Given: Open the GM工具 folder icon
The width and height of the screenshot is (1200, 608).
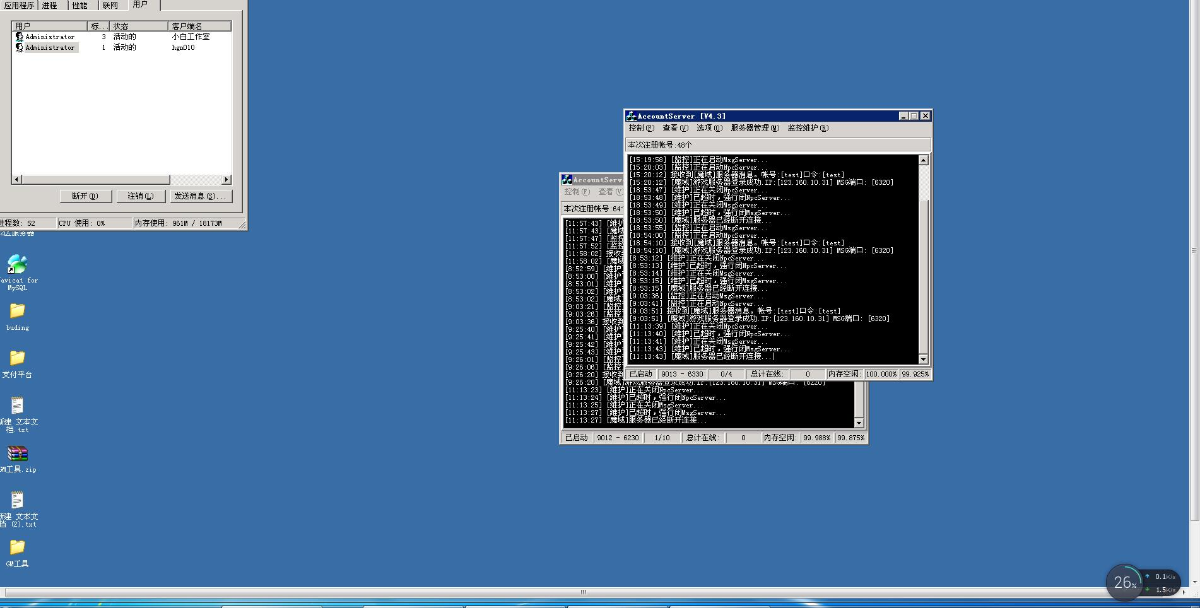Looking at the screenshot, I should coord(17,547).
